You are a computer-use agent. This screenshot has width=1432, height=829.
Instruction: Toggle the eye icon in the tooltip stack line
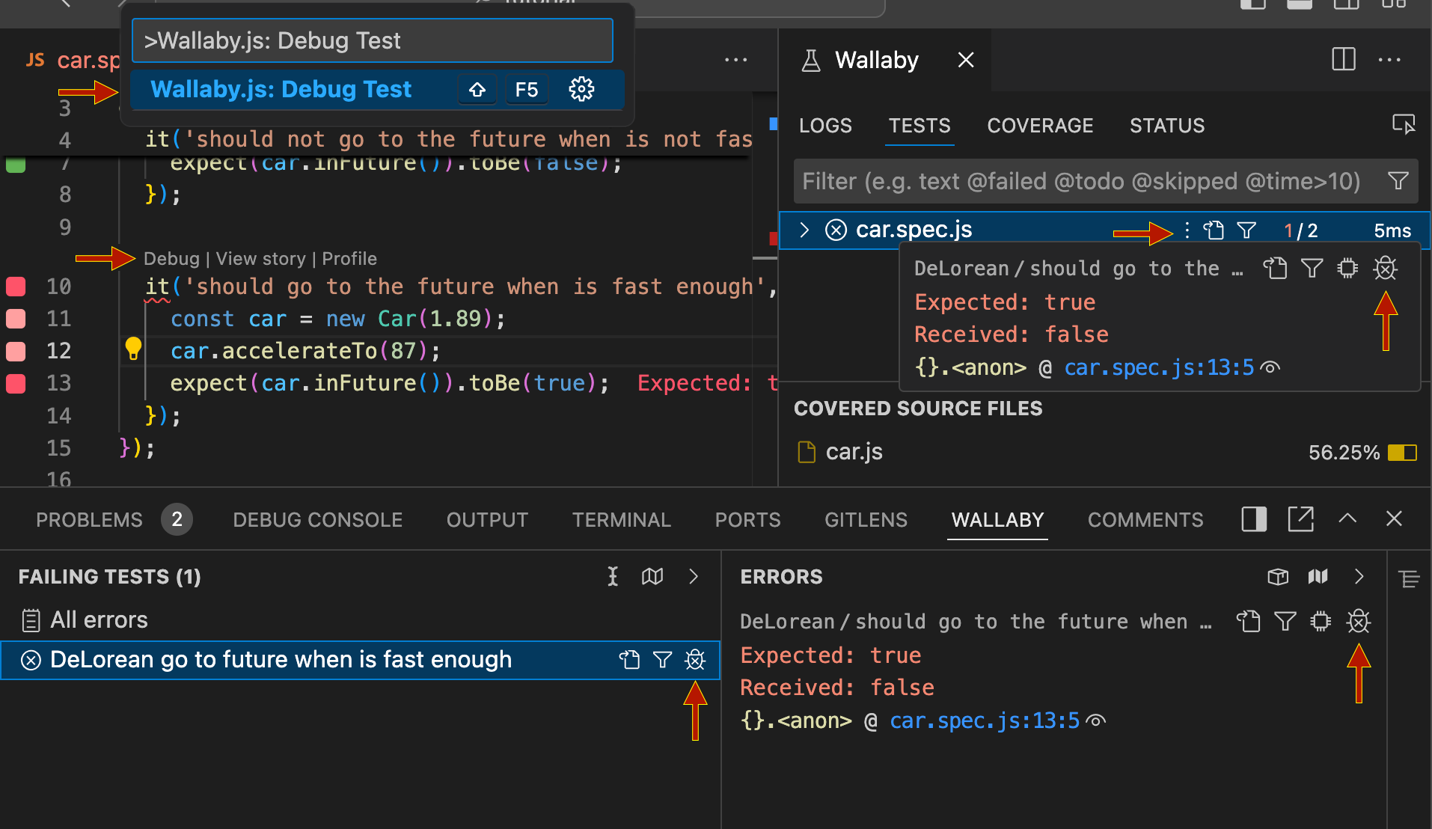(1270, 367)
